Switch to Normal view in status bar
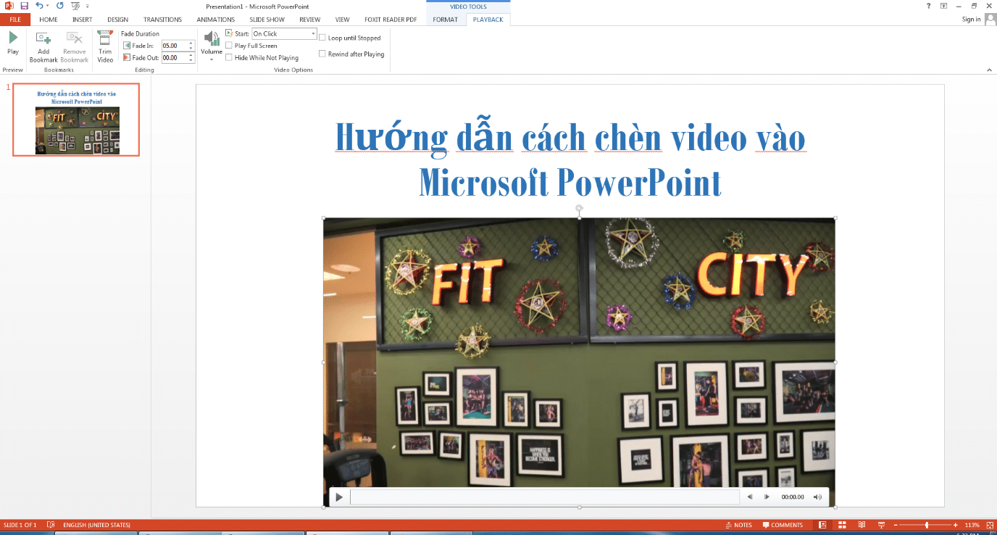The width and height of the screenshot is (997, 535). (x=823, y=525)
